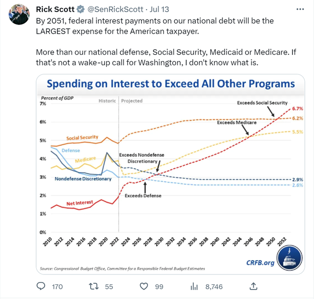Open the @SenRickScott handle link
The image size is (314, 299).
click(115, 9)
